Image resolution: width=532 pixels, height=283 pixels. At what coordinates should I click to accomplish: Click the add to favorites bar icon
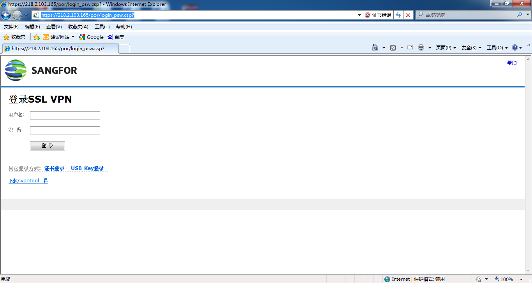[37, 37]
